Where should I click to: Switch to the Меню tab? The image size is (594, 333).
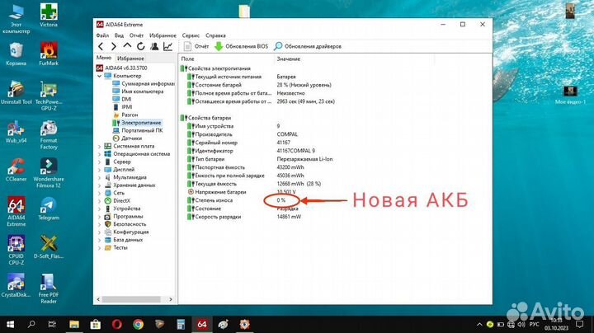pyautogui.click(x=104, y=58)
